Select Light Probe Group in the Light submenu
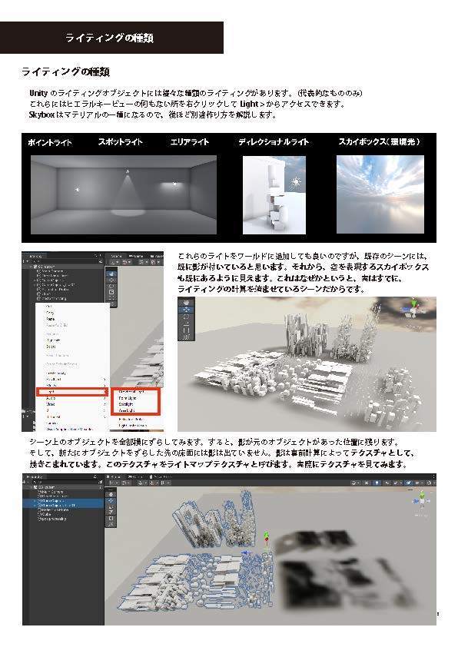458x647 pixels. point(132,425)
